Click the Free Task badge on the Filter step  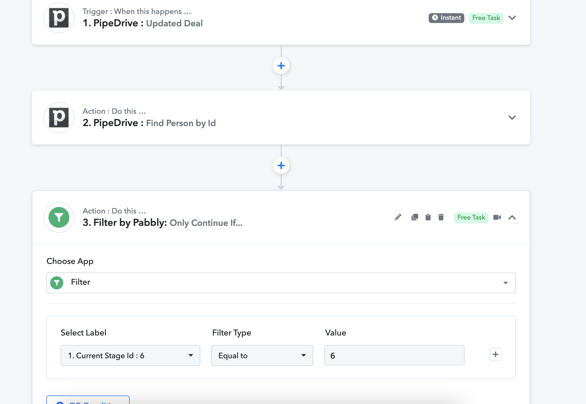(471, 217)
